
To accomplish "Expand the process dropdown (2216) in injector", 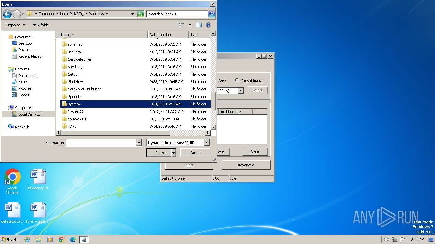I will 241,90.
